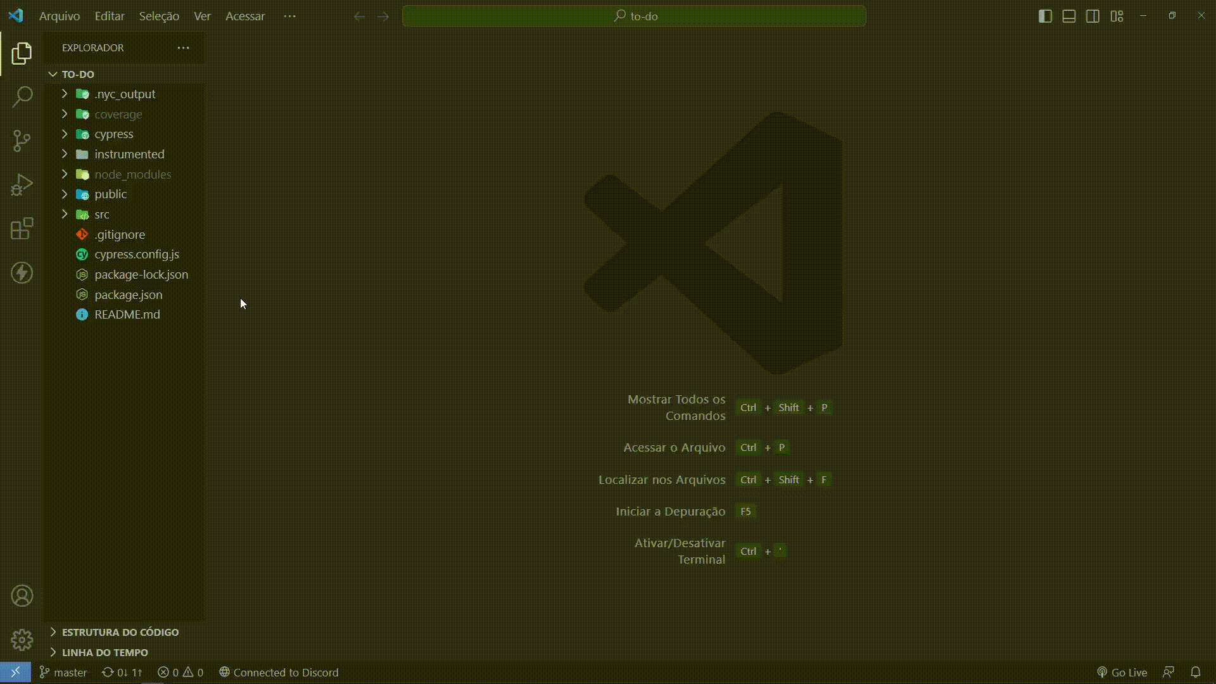This screenshot has width=1216, height=684.
Task: Show more menu items ellipsis
Action: pyautogui.click(x=289, y=16)
